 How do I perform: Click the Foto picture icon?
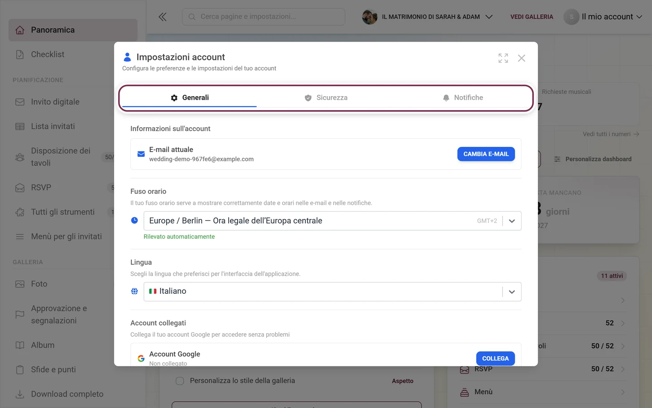20,284
